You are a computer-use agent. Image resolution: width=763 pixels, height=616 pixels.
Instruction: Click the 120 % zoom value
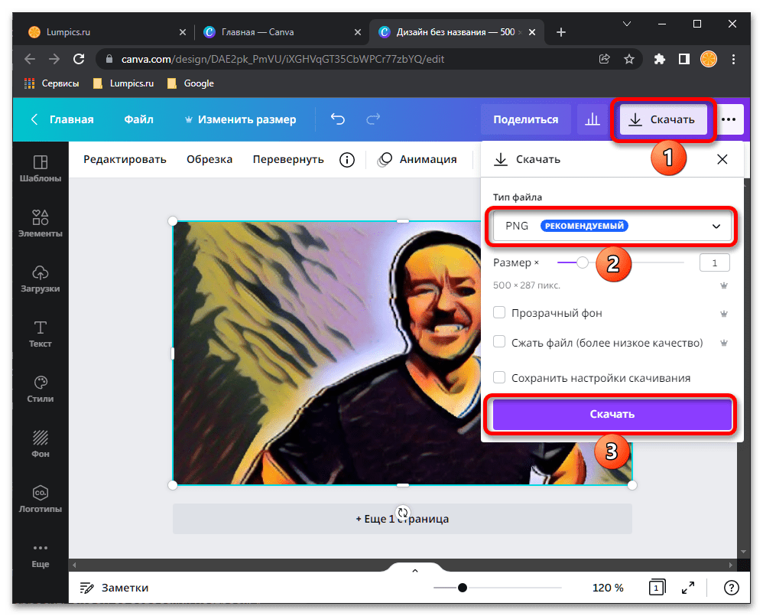(x=608, y=588)
